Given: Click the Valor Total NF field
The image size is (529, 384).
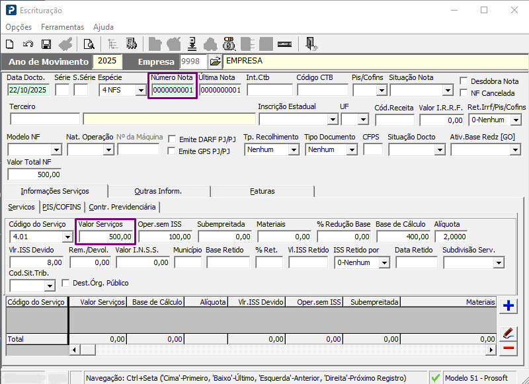Looking at the screenshot, I should click(35, 174).
